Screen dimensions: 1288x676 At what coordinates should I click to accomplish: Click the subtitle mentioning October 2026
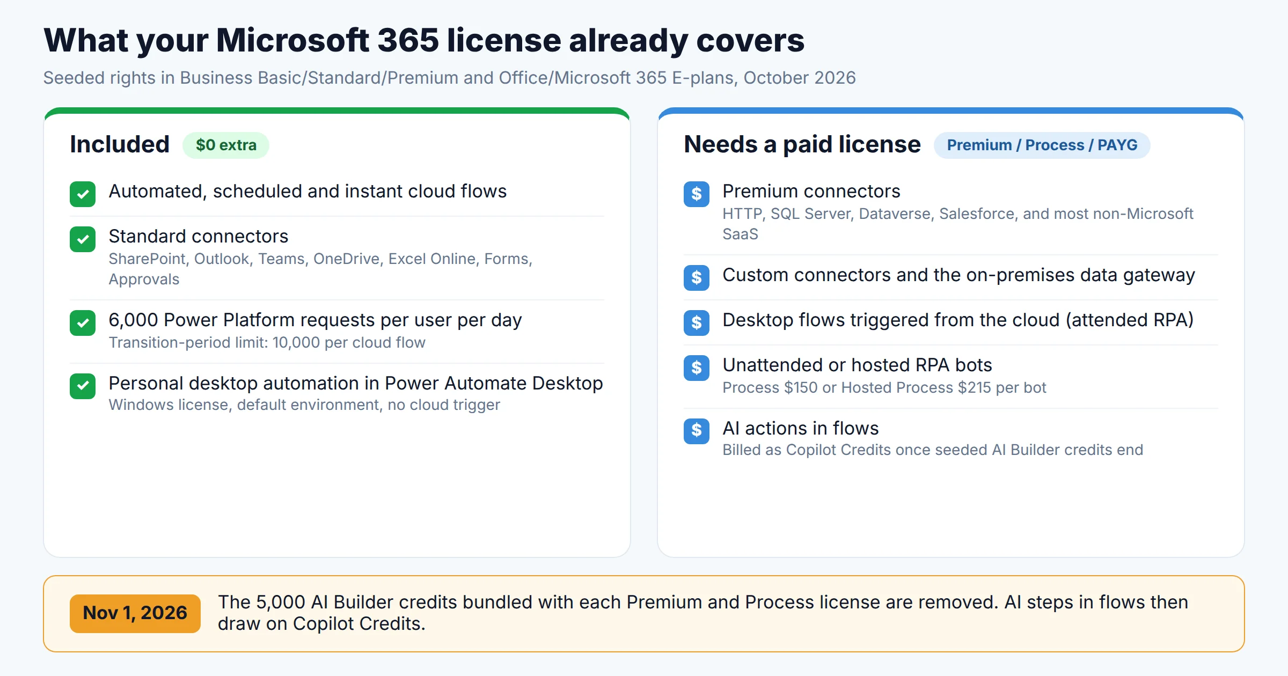coord(450,78)
